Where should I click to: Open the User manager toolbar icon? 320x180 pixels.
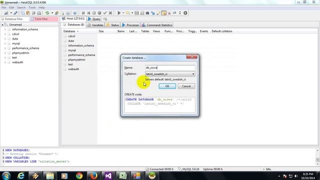(56, 13)
